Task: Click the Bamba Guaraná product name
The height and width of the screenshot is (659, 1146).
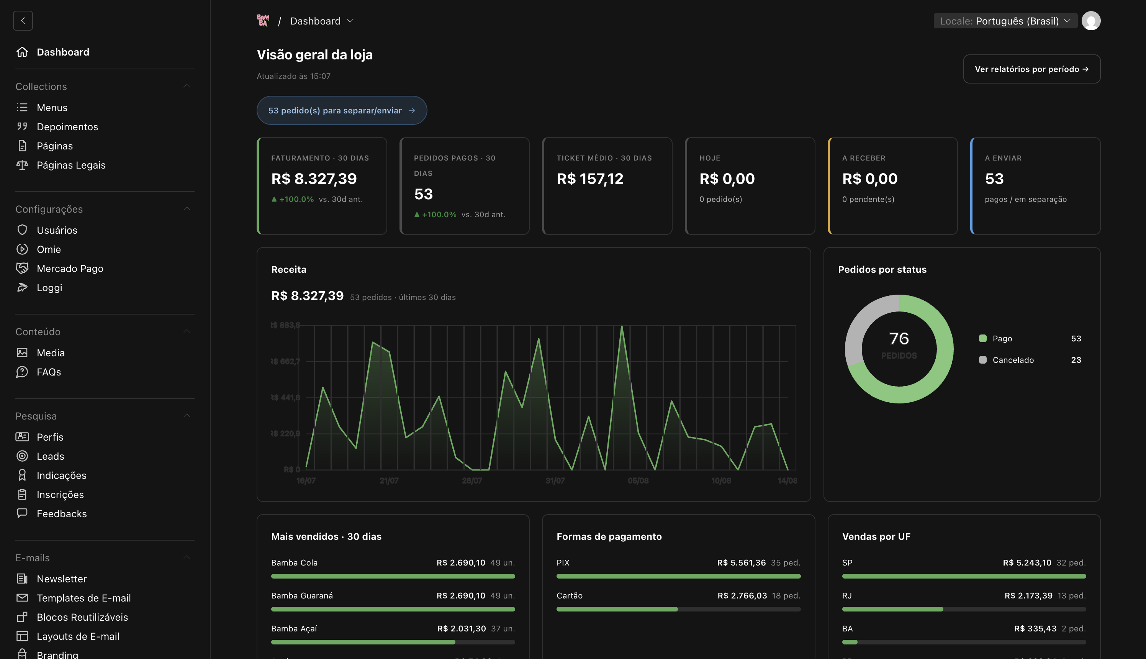Action: [x=302, y=596]
